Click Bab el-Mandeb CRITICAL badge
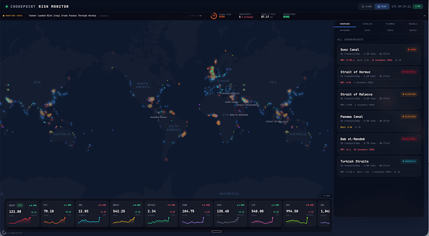 tap(409, 139)
